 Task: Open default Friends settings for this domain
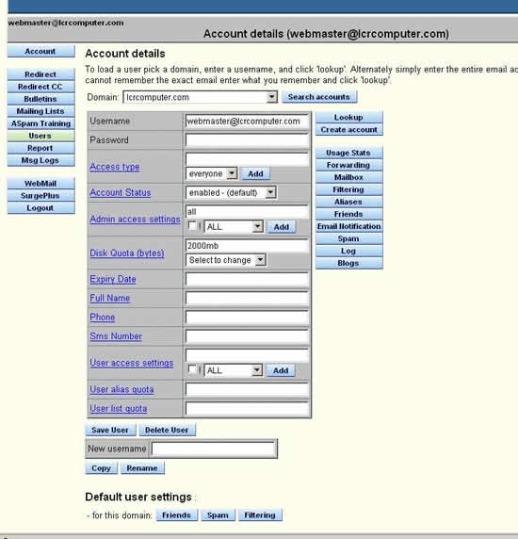click(176, 515)
